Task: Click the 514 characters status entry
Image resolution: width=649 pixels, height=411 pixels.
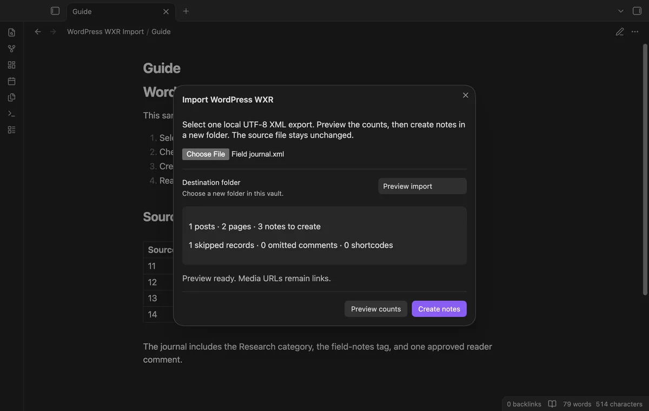Action: 619,404
